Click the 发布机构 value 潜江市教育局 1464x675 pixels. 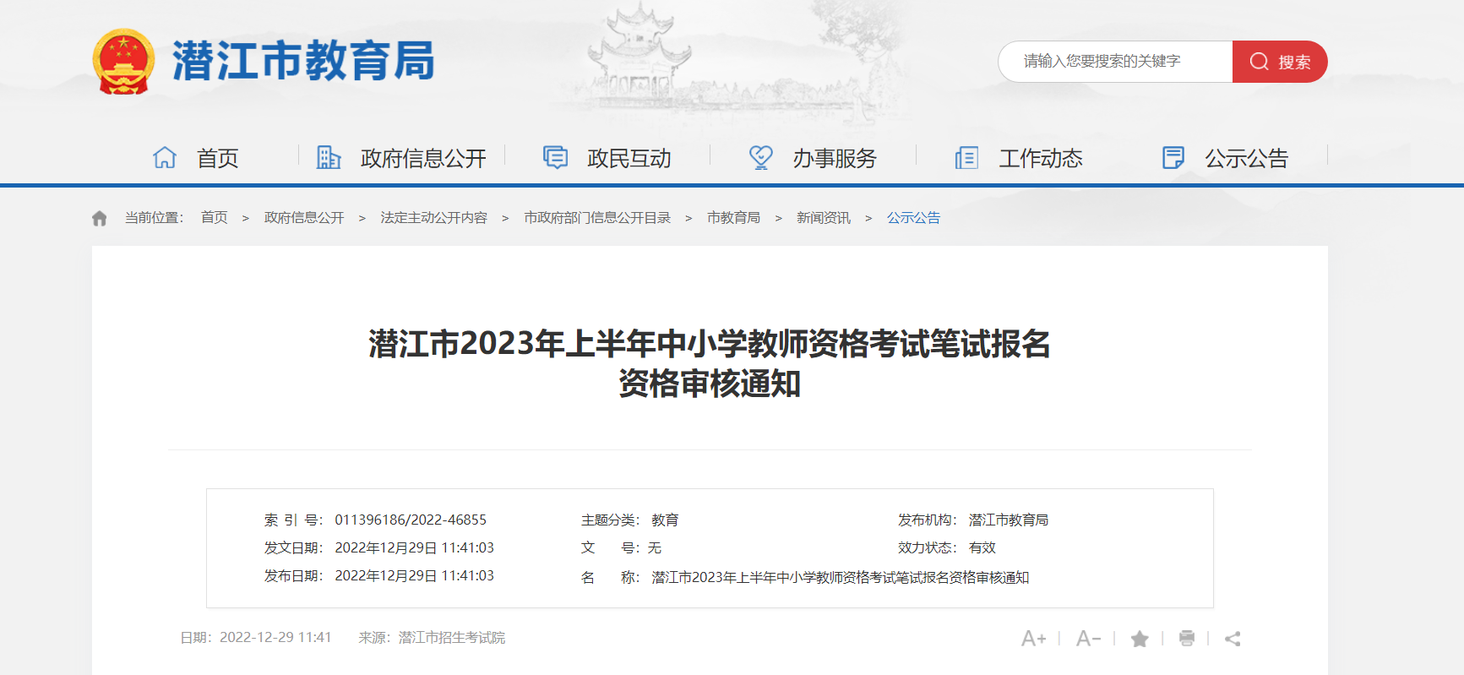point(1009,520)
